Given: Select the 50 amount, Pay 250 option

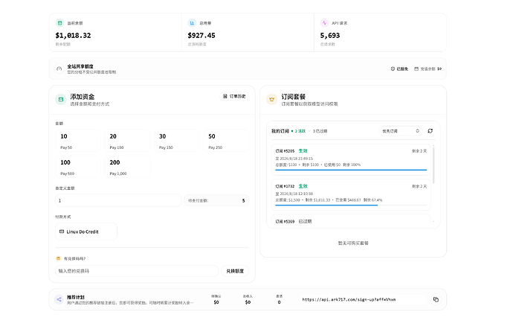Looking at the screenshot, I should coord(226,141).
